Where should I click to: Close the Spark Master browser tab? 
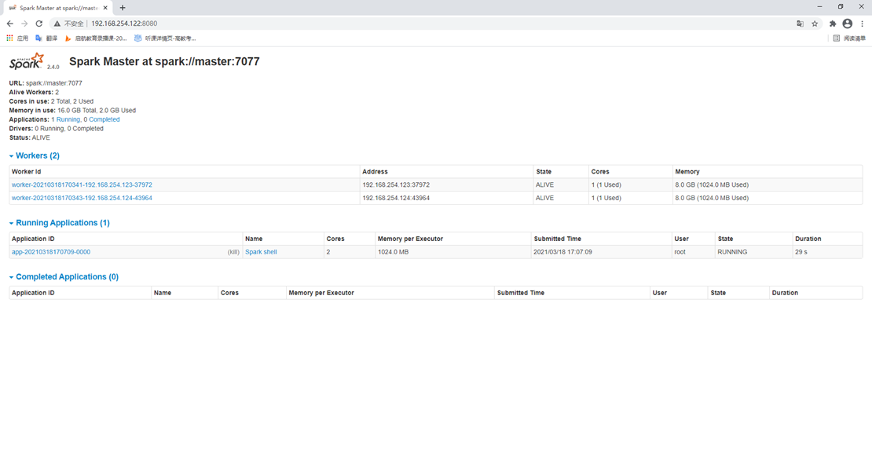(105, 8)
